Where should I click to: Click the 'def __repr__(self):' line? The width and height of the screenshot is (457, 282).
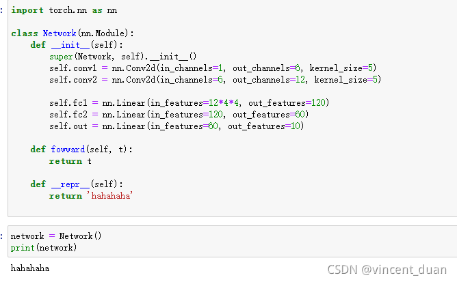coord(77,184)
